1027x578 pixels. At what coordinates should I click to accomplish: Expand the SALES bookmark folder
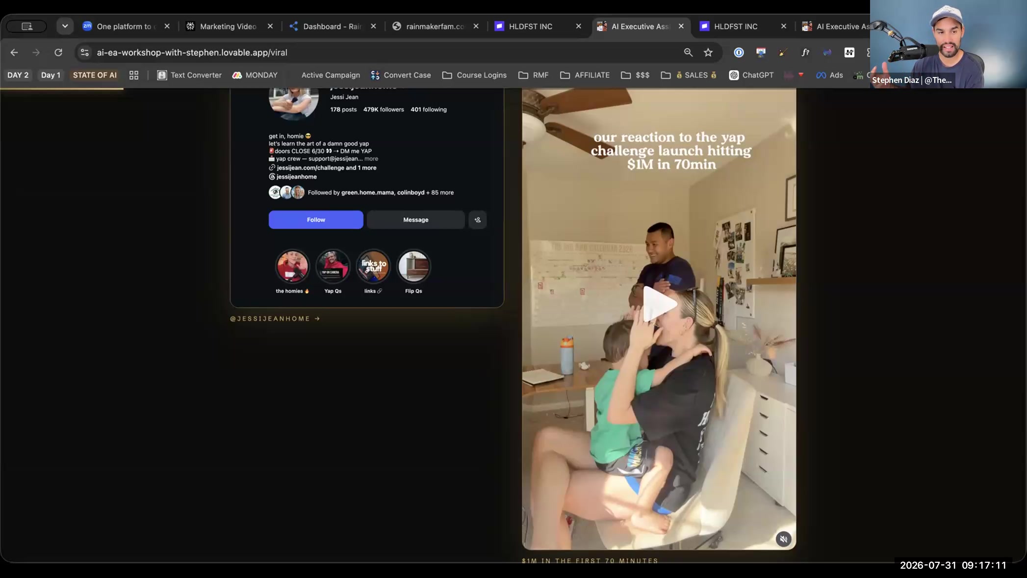pos(689,75)
